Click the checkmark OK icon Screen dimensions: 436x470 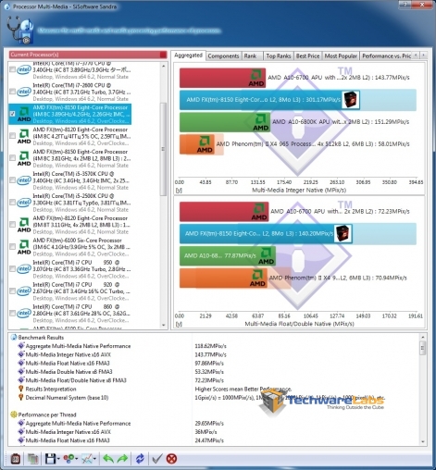click(156, 459)
